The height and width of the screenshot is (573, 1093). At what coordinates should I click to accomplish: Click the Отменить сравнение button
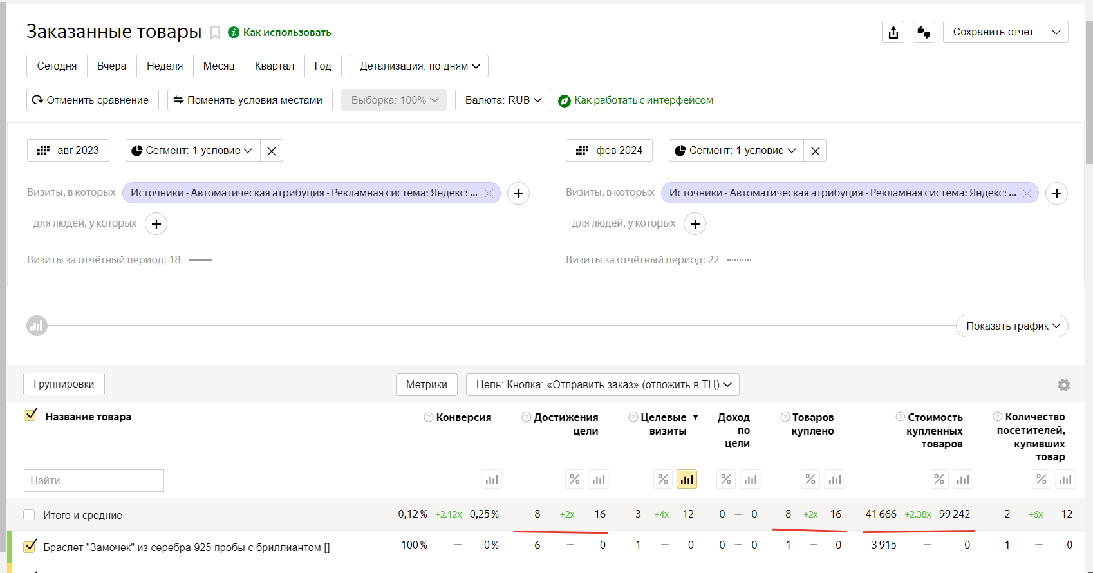pyautogui.click(x=92, y=100)
